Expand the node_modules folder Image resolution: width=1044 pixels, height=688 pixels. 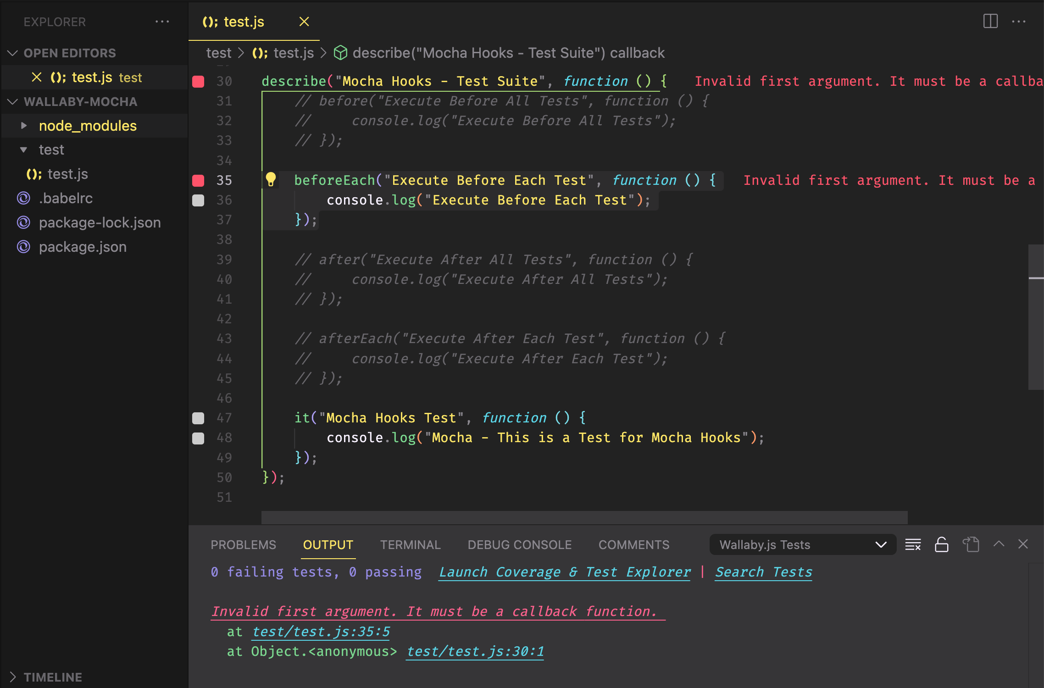tap(24, 125)
